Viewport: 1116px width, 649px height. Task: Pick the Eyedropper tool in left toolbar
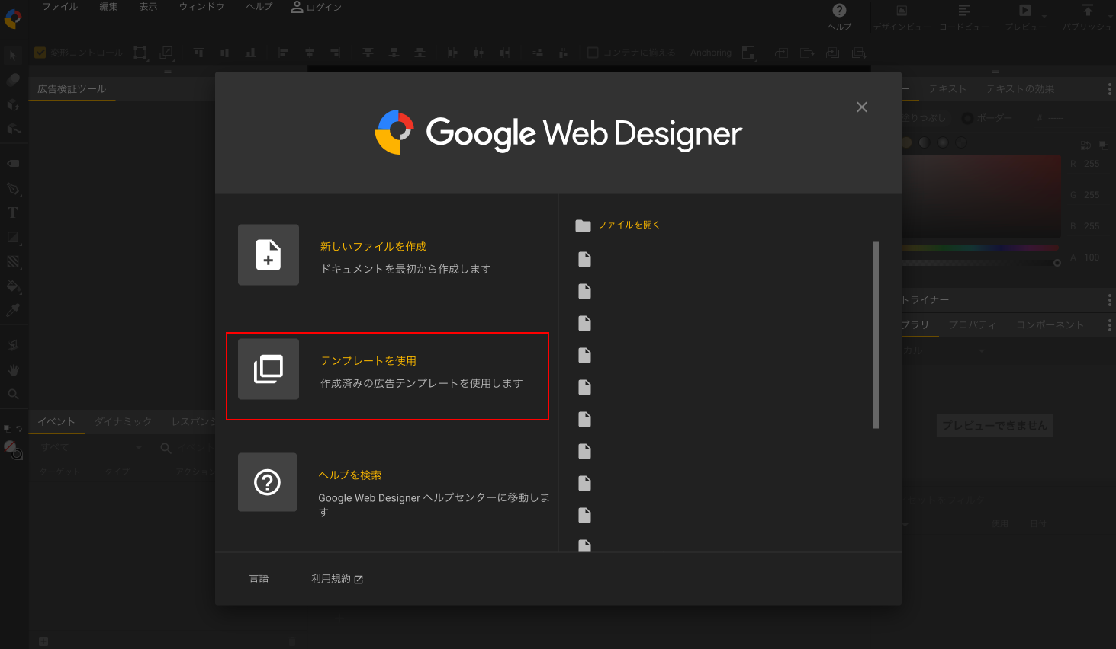pos(12,310)
